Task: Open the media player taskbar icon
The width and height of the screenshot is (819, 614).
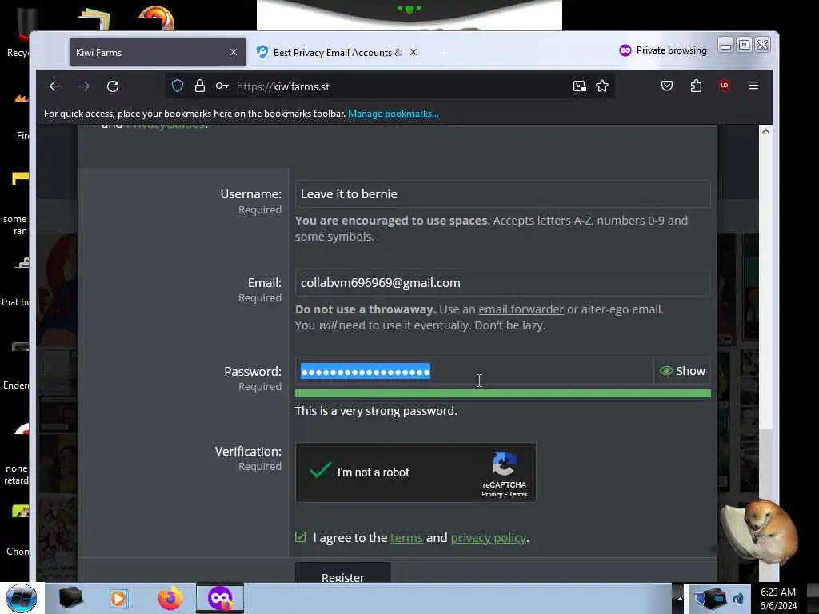Action: (119, 598)
